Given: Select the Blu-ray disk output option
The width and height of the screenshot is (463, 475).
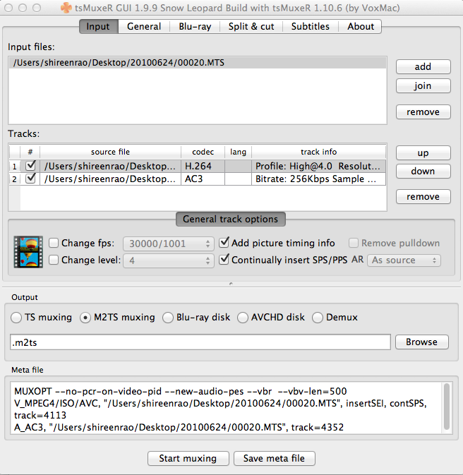Looking at the screenshot, I should [x=168, y=318].
